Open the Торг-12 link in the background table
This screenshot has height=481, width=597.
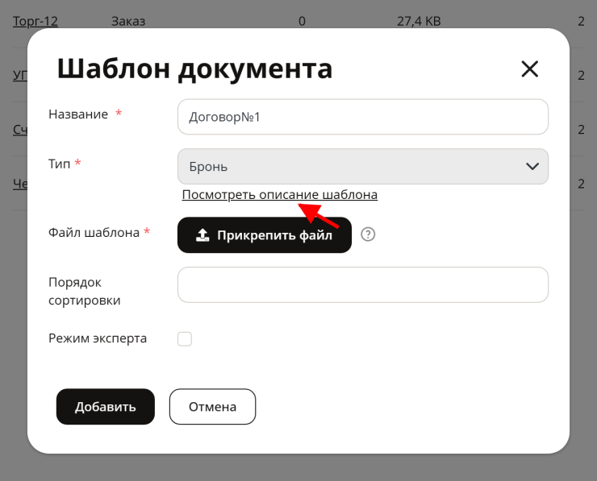[35, 21]
